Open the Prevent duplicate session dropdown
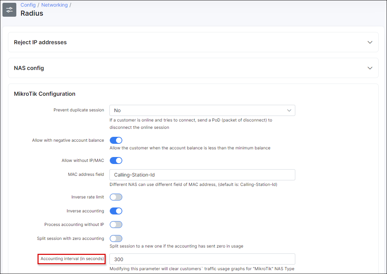Viewport: 387px width, 274px height. [202, 110]
